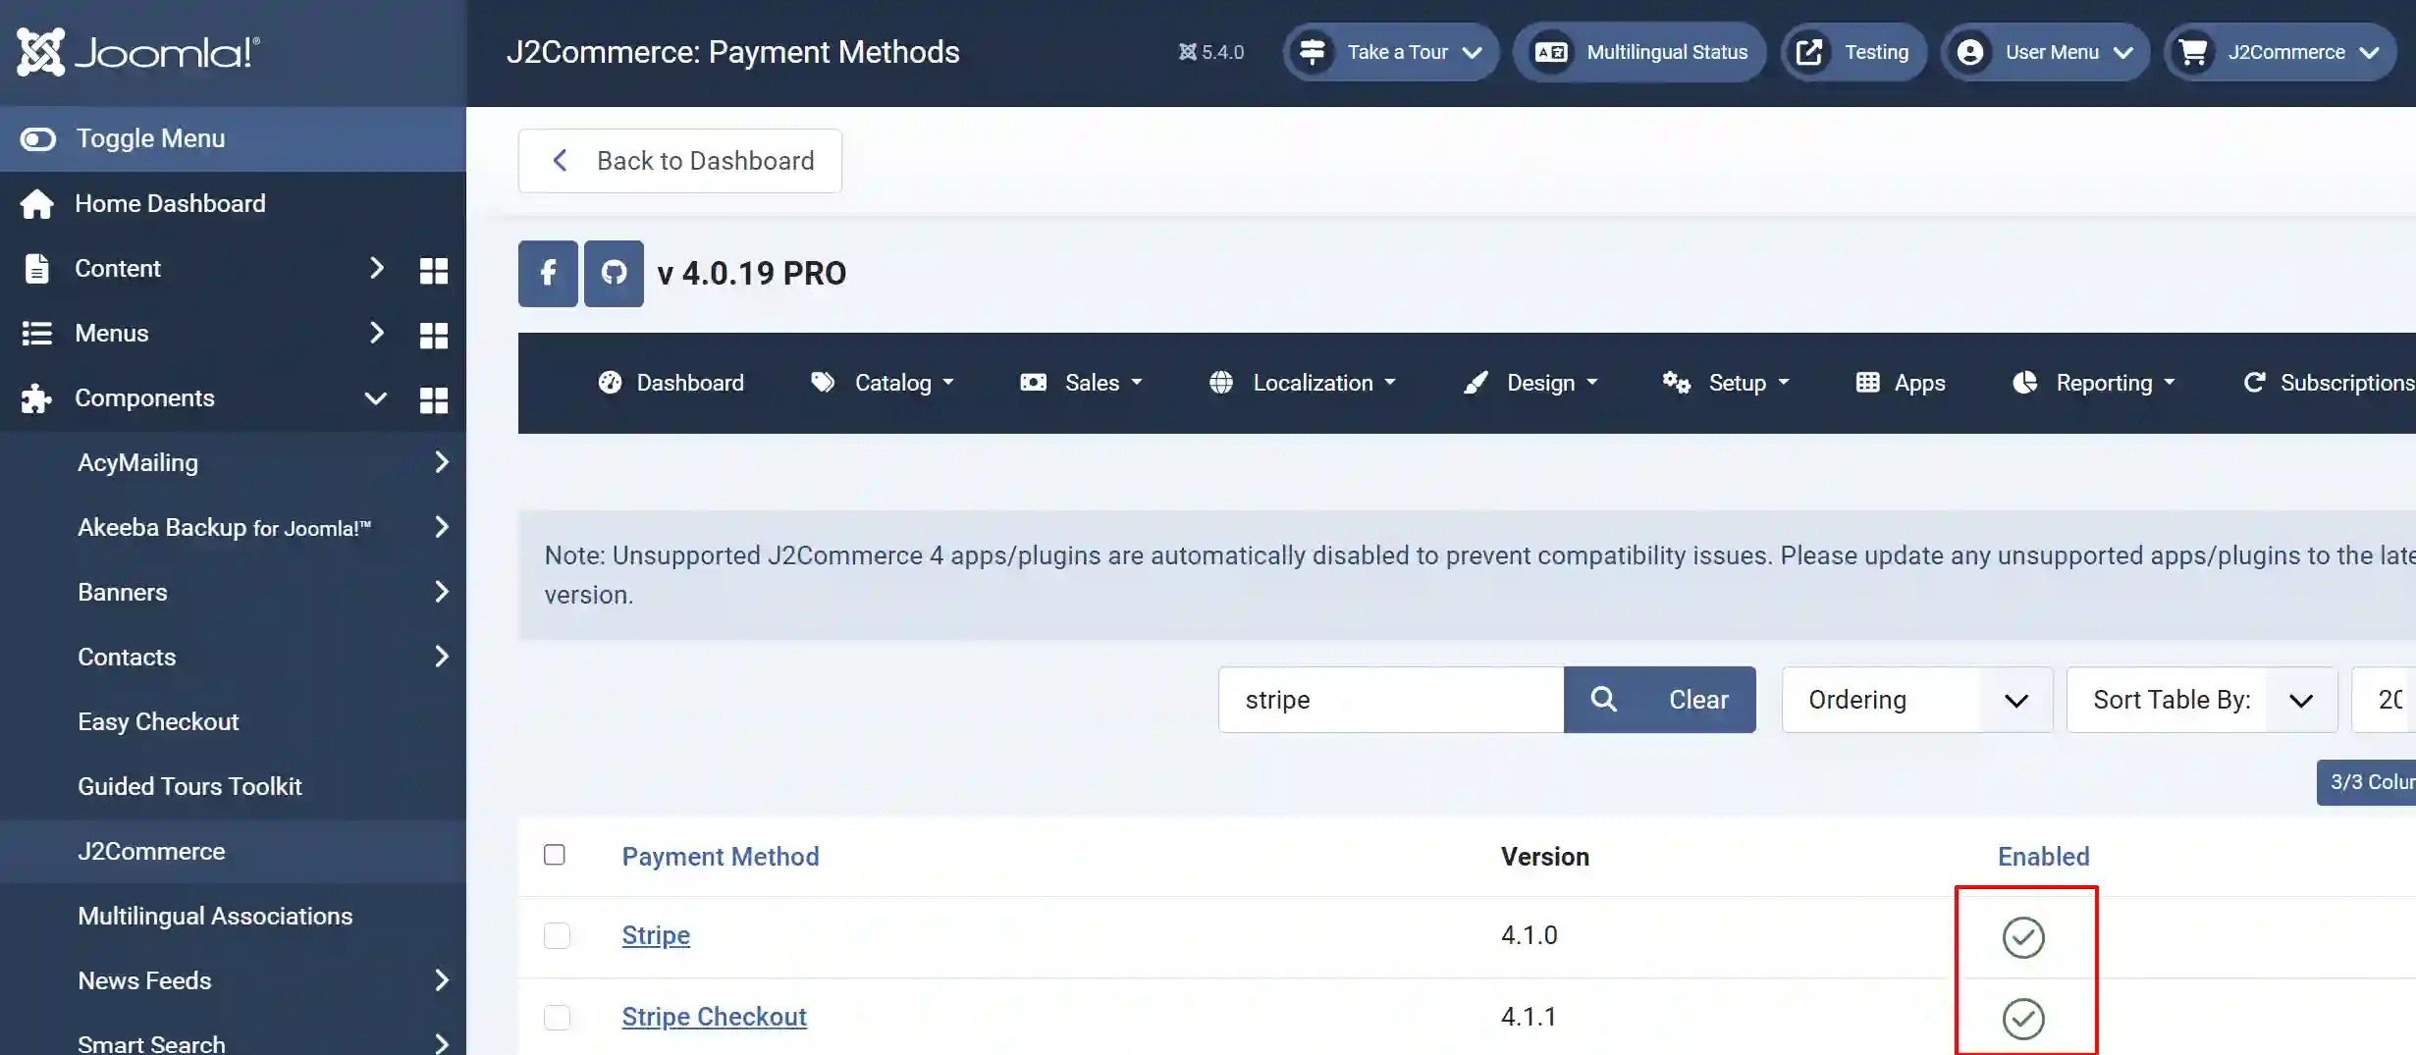Image resolution: width=2416 pixels, height=1055 pixels.
Task: Click Back to Dashboard button
Action: coord(679,161)
